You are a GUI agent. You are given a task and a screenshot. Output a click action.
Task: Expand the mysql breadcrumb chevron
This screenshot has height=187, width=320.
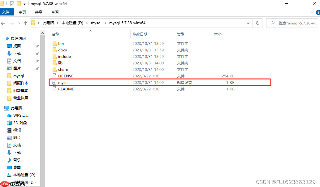(x=105, y=23)
